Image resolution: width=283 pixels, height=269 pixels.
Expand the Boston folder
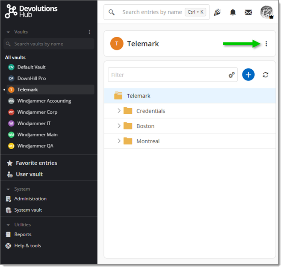(119, 126)
